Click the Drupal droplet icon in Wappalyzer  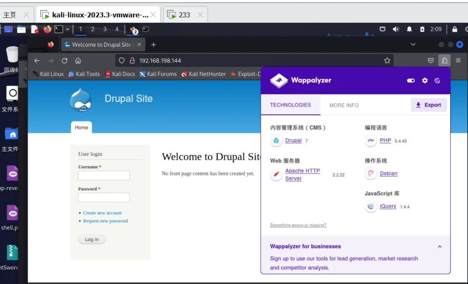[x=276, y=140]
